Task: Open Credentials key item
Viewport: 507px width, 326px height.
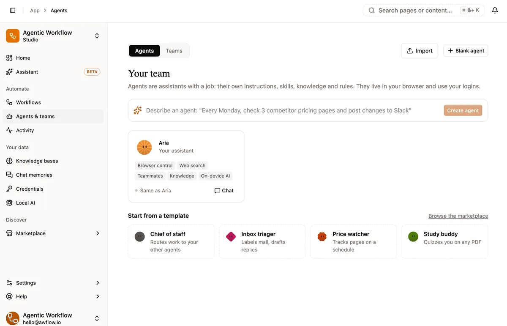Action: pyautogui.click(x=53, y=189)
